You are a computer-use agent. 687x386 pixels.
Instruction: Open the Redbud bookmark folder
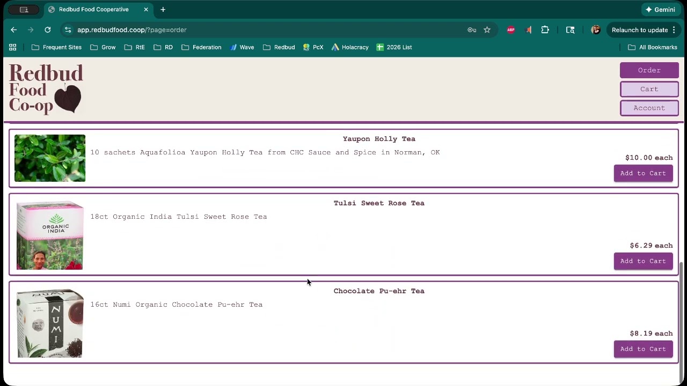coord(279,47)
